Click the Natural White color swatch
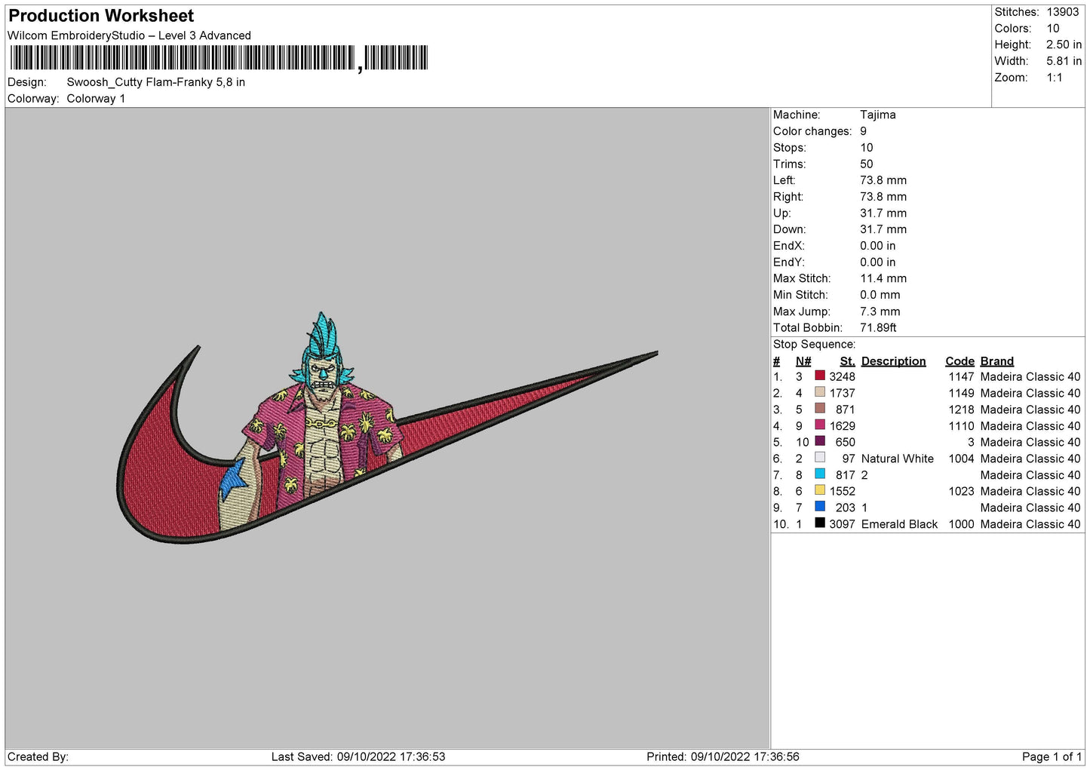This screenshot has height=770, width=1090. click(x=820, y=458)
